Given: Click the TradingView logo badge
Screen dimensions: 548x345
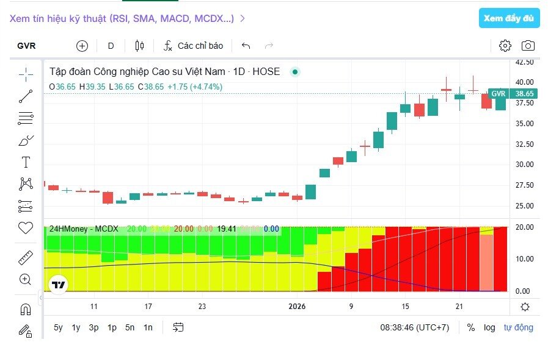Looking at the screenshot, I should click(59, 285).
